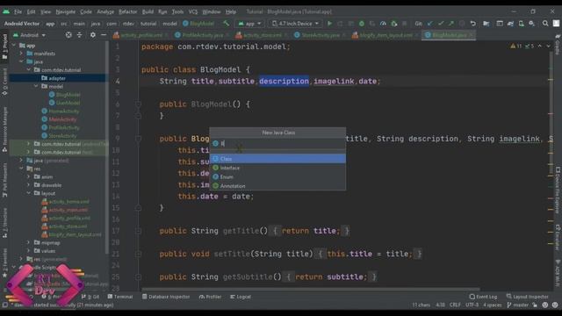This screenshot has width=562, height=316.
Task: Open the Android project view dropdown
Action: click(x=30, y=35)
